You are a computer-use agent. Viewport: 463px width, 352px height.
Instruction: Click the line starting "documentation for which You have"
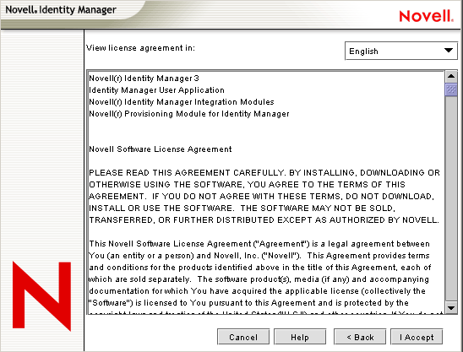tap(257, 291)
